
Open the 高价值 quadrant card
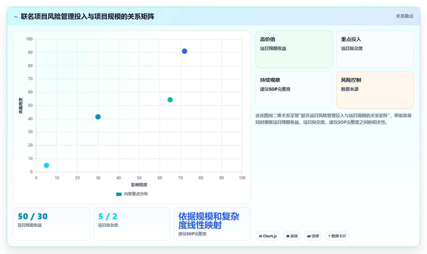pos(294,49)
